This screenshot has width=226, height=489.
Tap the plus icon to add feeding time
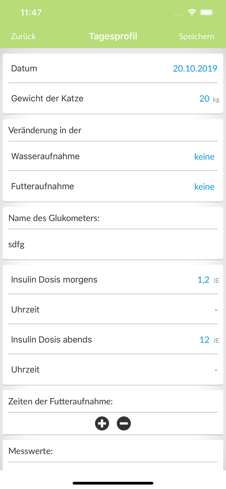click(102, 423)
